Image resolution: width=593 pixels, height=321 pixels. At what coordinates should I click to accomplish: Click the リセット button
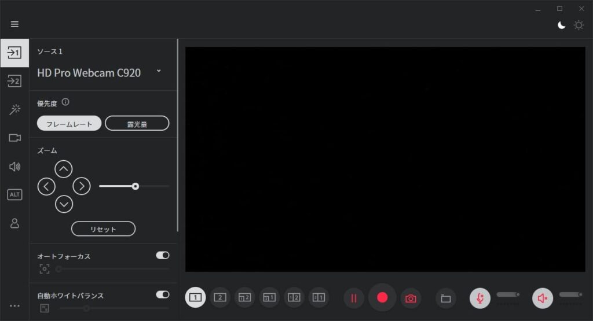(x=103, y=229)
